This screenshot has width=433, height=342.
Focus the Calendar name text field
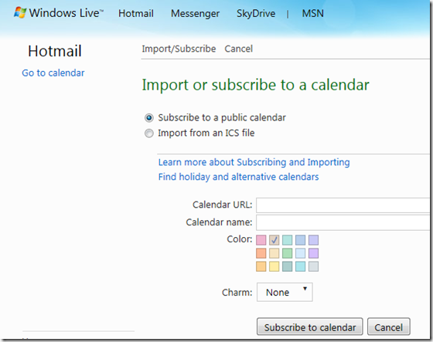pos(343,222)
